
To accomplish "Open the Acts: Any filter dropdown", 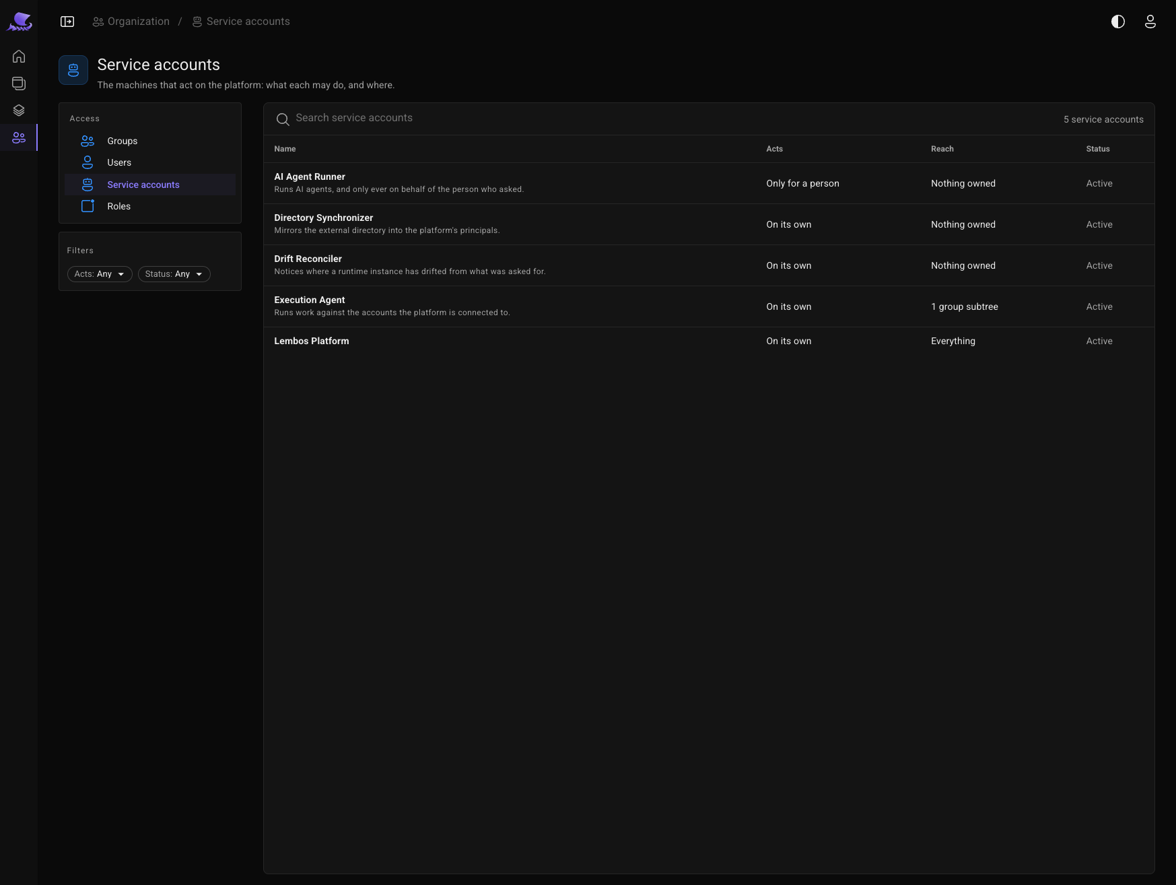I will pos(100,274).
